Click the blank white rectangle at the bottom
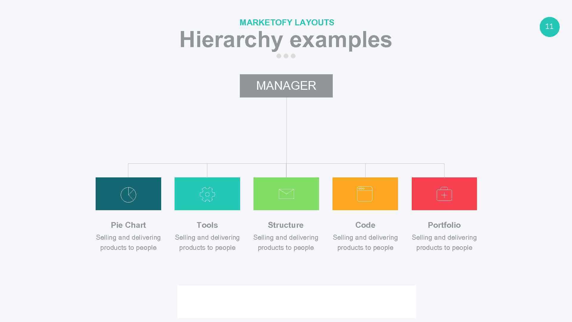Viewport: 572px width, 322px height. coord(296,301)
